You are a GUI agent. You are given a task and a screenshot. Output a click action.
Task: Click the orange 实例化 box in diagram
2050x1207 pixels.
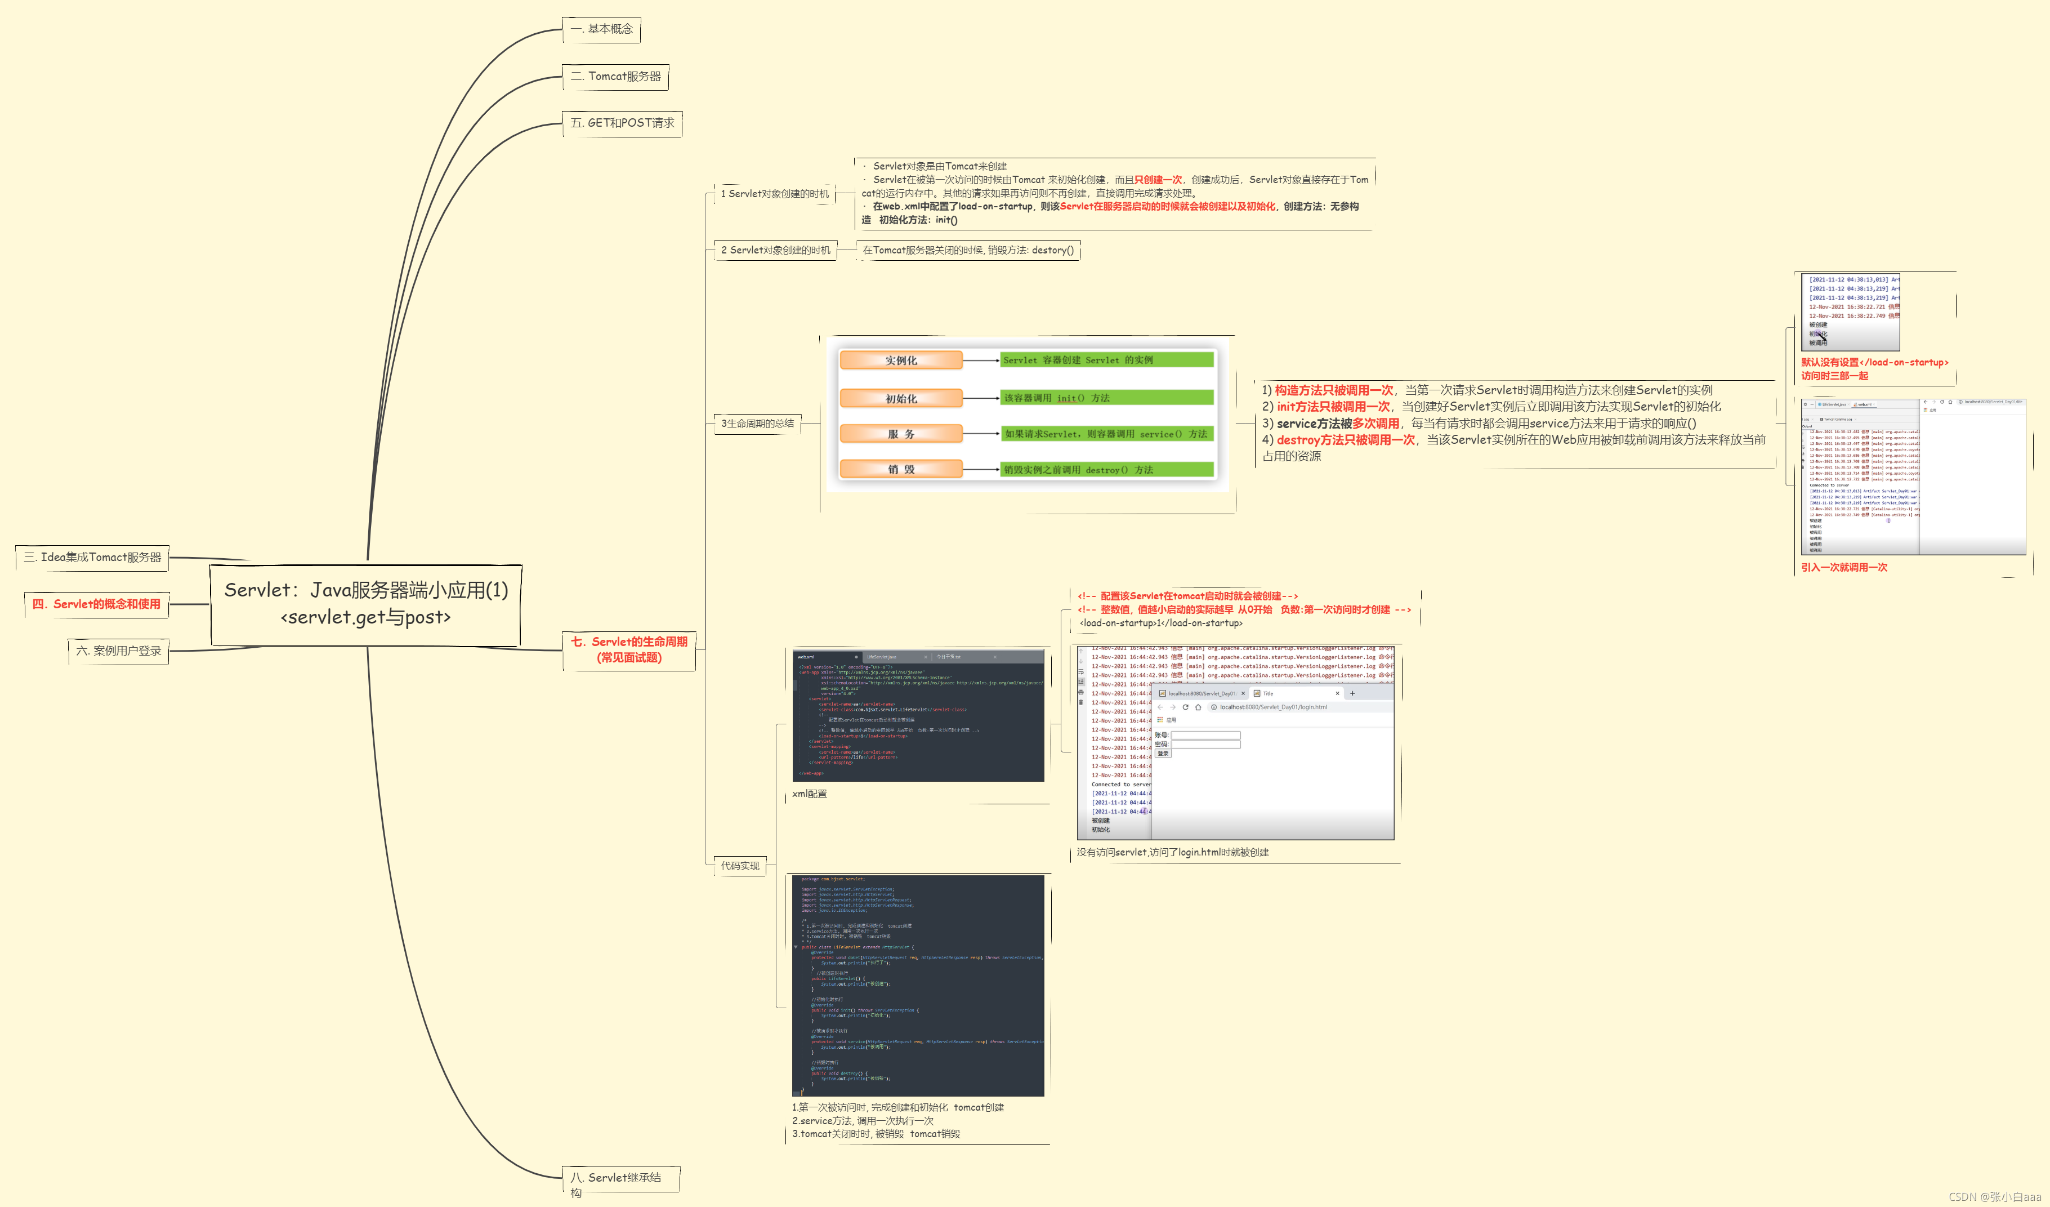(x=900, y=360)
